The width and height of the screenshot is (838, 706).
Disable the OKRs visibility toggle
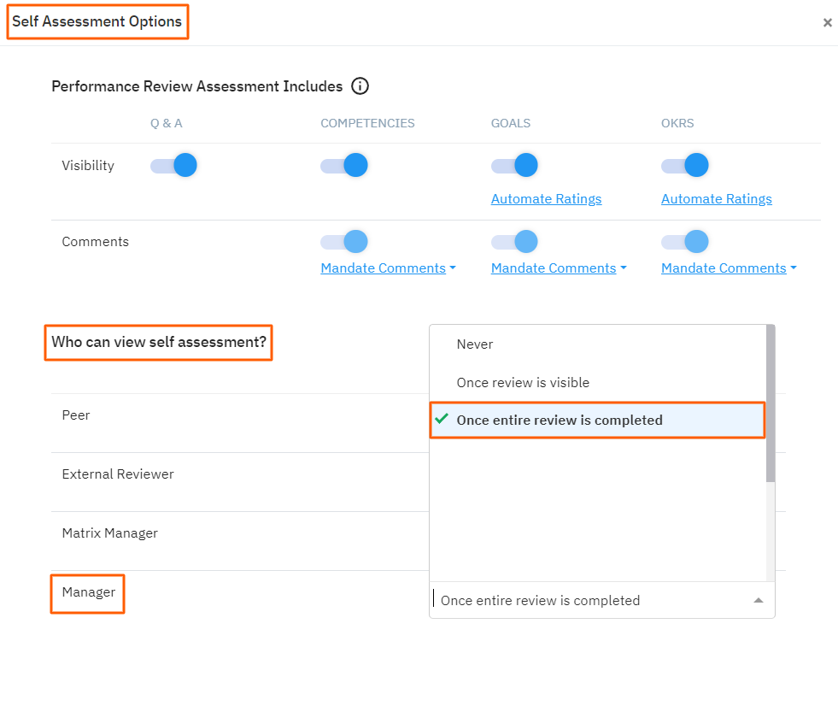[x=685, y=165]
